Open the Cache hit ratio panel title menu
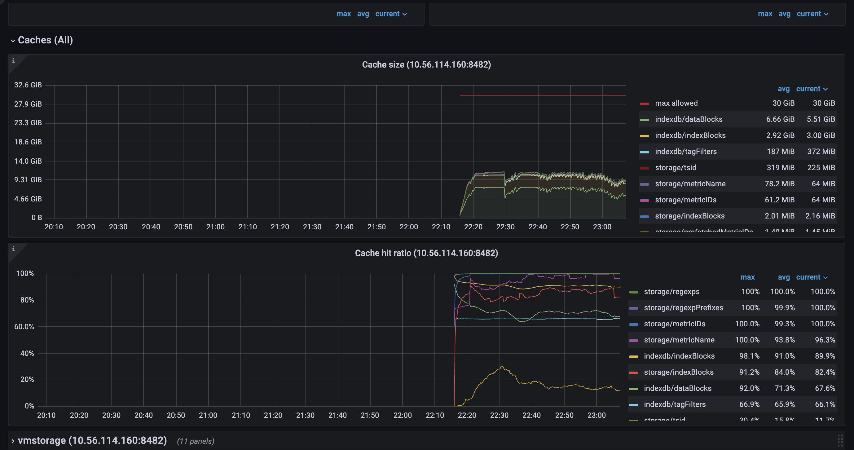Screen dimensions: 854x450 click(x=426, y=253)
